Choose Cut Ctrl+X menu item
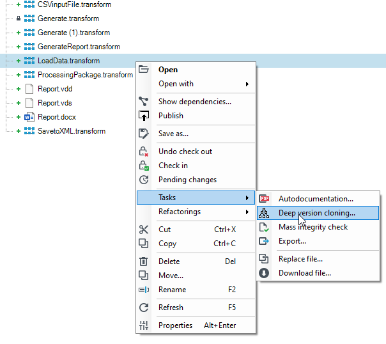The image size is (386, 344). pos(196,230)
